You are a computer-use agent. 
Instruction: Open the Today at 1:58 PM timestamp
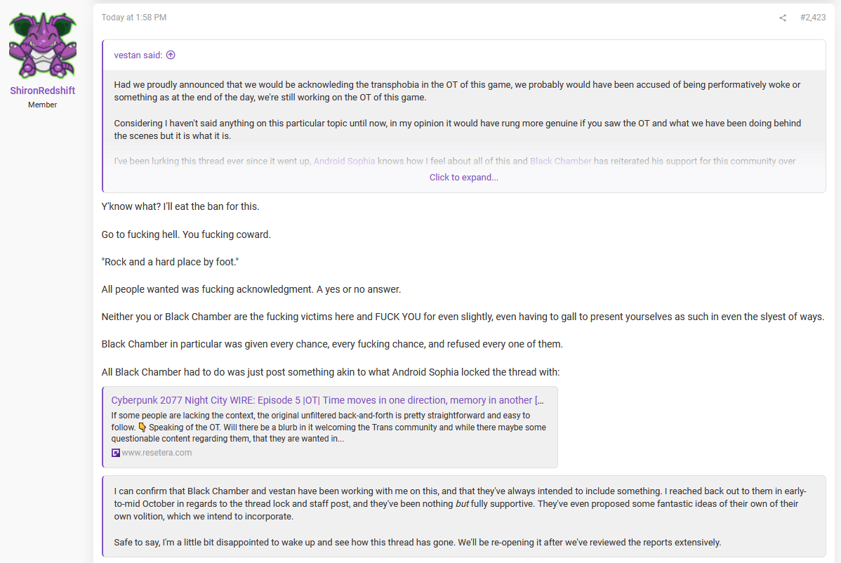click(133, 17)
